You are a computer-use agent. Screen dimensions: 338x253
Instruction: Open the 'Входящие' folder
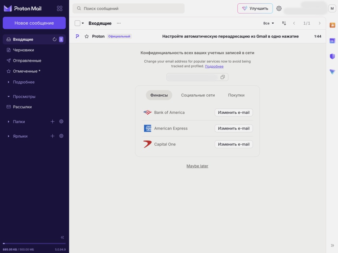click(x=34, y=39)
